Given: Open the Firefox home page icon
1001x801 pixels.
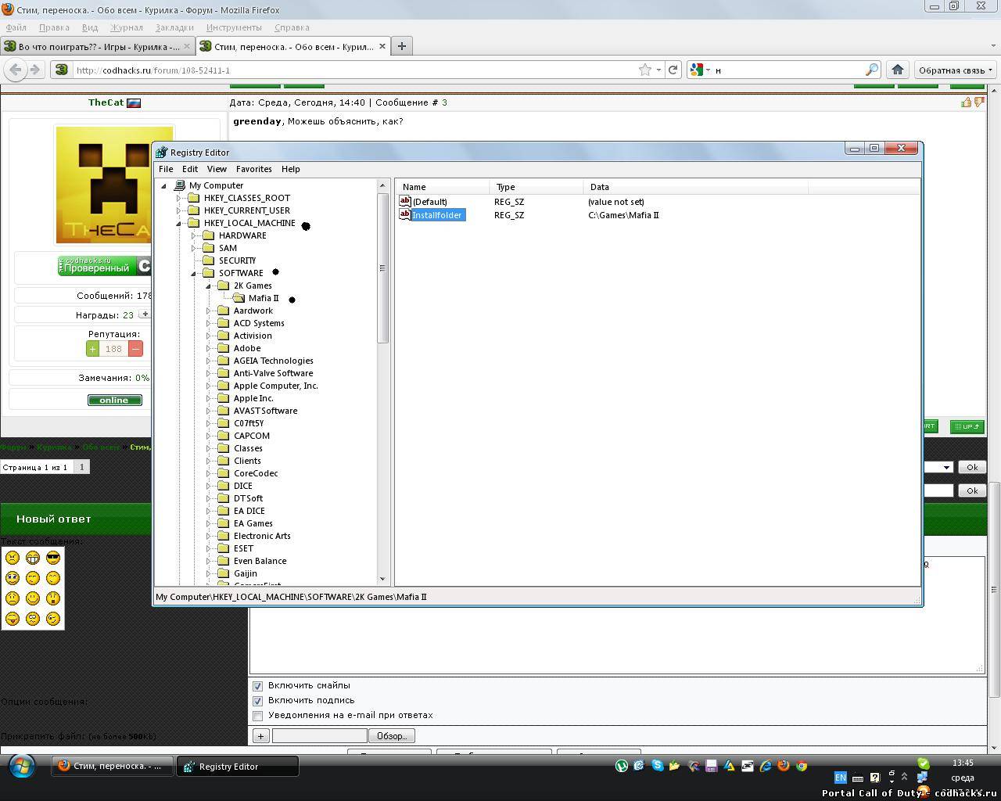Looking at the screenshot, I should point(898,70).
